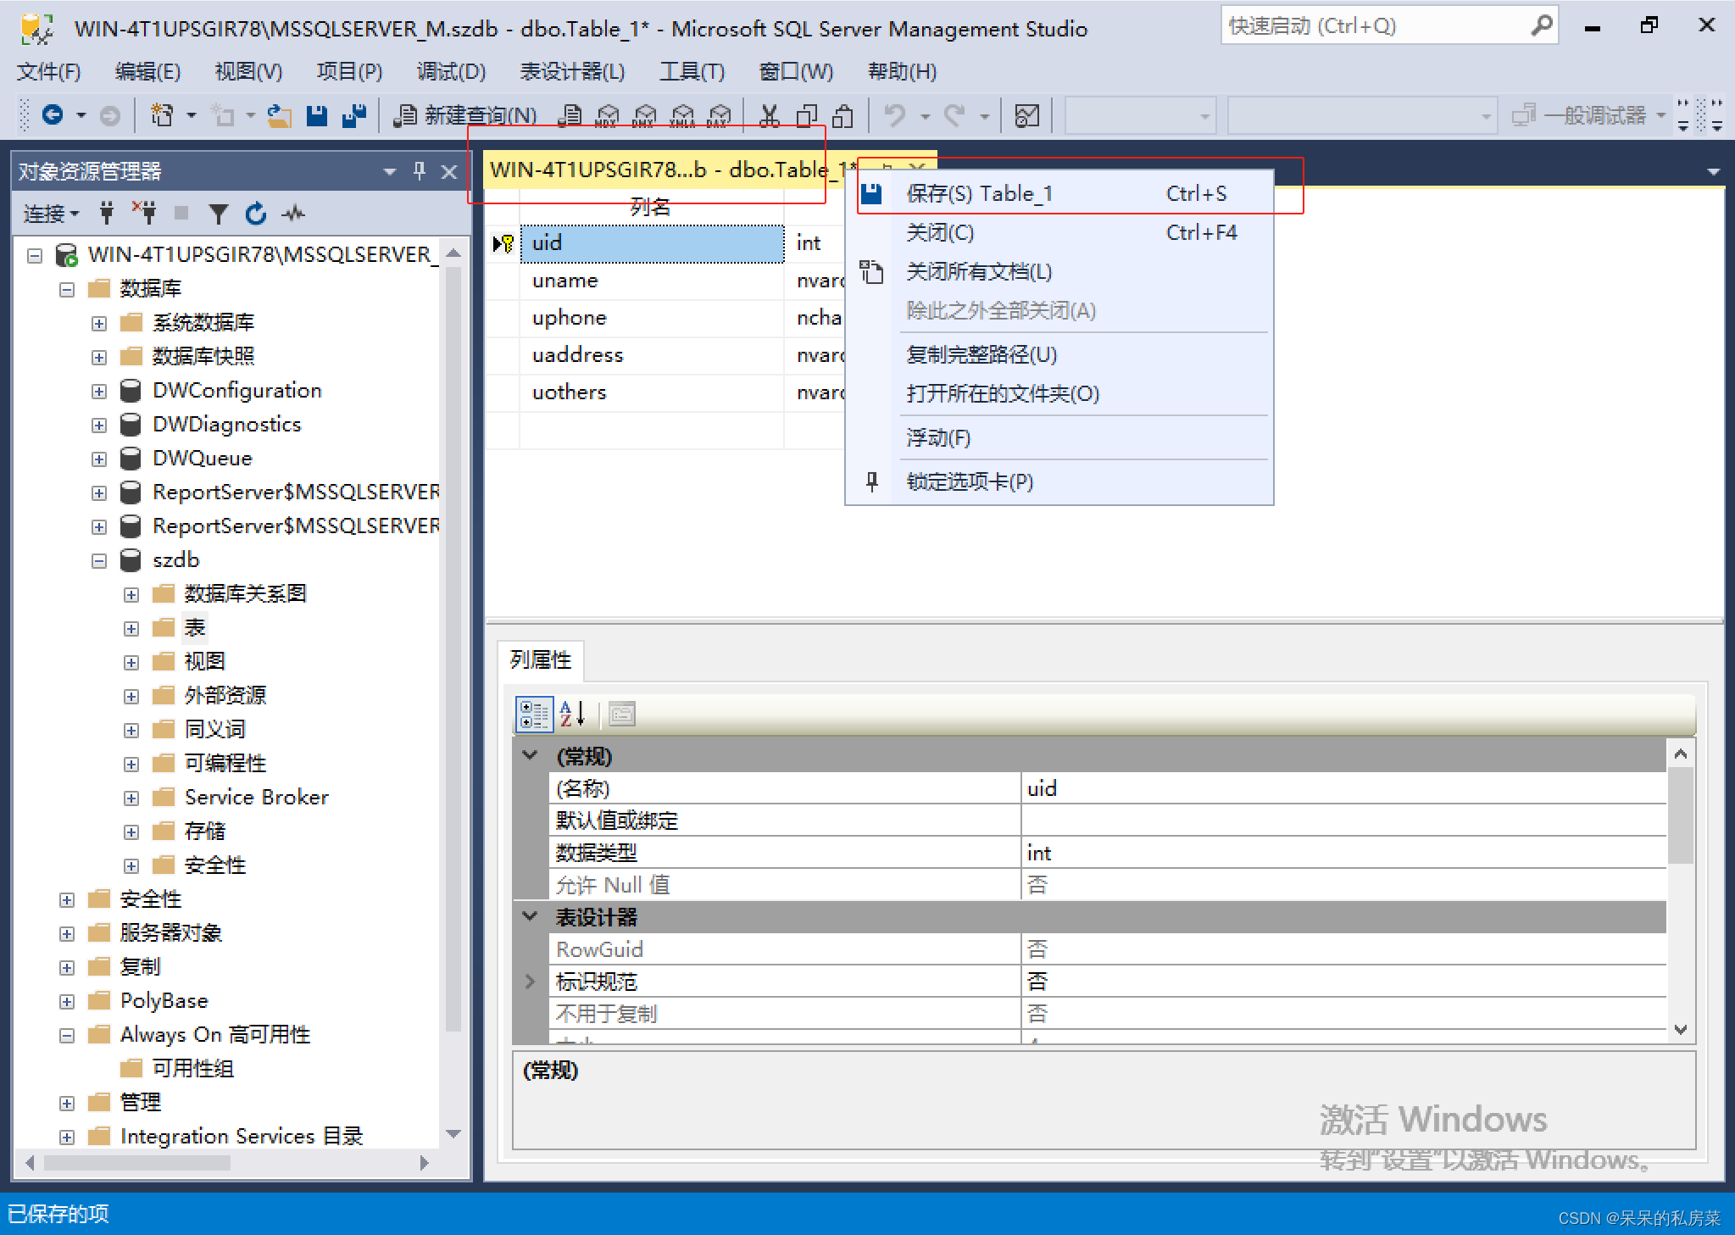Switch column properties to categorized view
The image size is (1735, 1235).
(534, 714)
